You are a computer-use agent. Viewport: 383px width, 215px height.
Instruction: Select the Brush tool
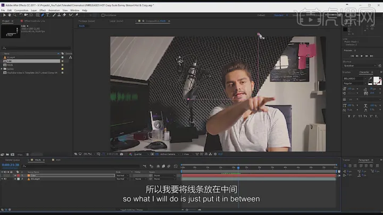pos(54,15)
